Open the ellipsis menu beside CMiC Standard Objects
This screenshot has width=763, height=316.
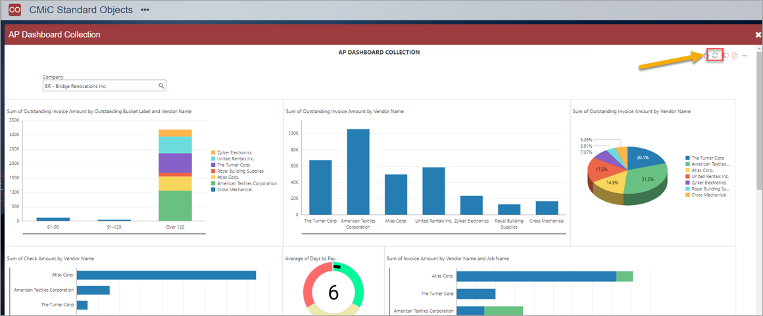(145, 10)
